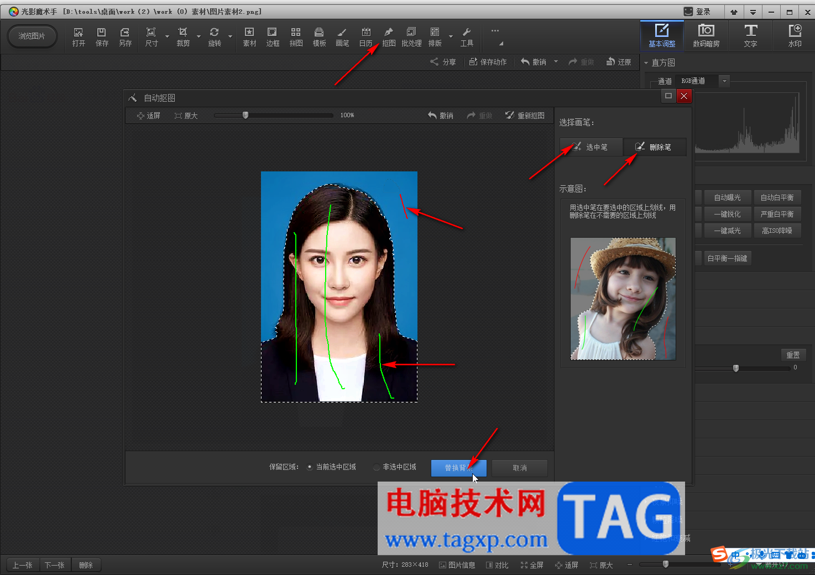The image size is (815, 575).
Task: Open the 日历 (calendar) tool
Action: click(x=365, y=36)
